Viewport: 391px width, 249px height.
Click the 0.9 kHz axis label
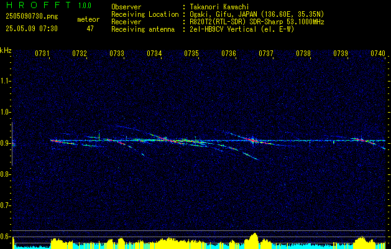(x=5, y=143)
